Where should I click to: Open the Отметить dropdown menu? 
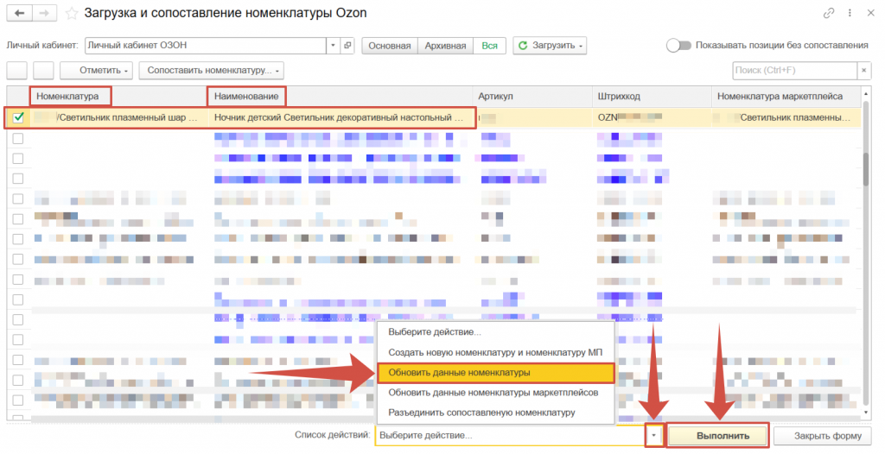click(x=105, y=71)
